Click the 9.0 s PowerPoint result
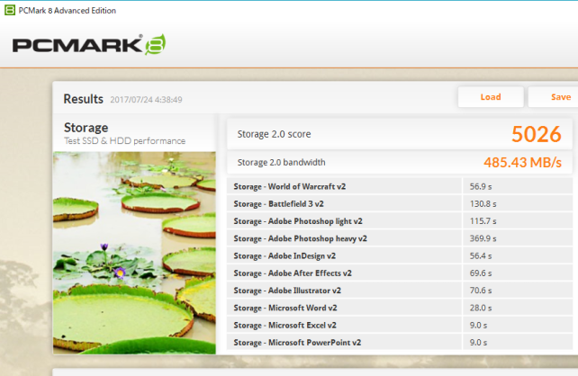The width and height of the screenshot is (578, 376). 478,343
